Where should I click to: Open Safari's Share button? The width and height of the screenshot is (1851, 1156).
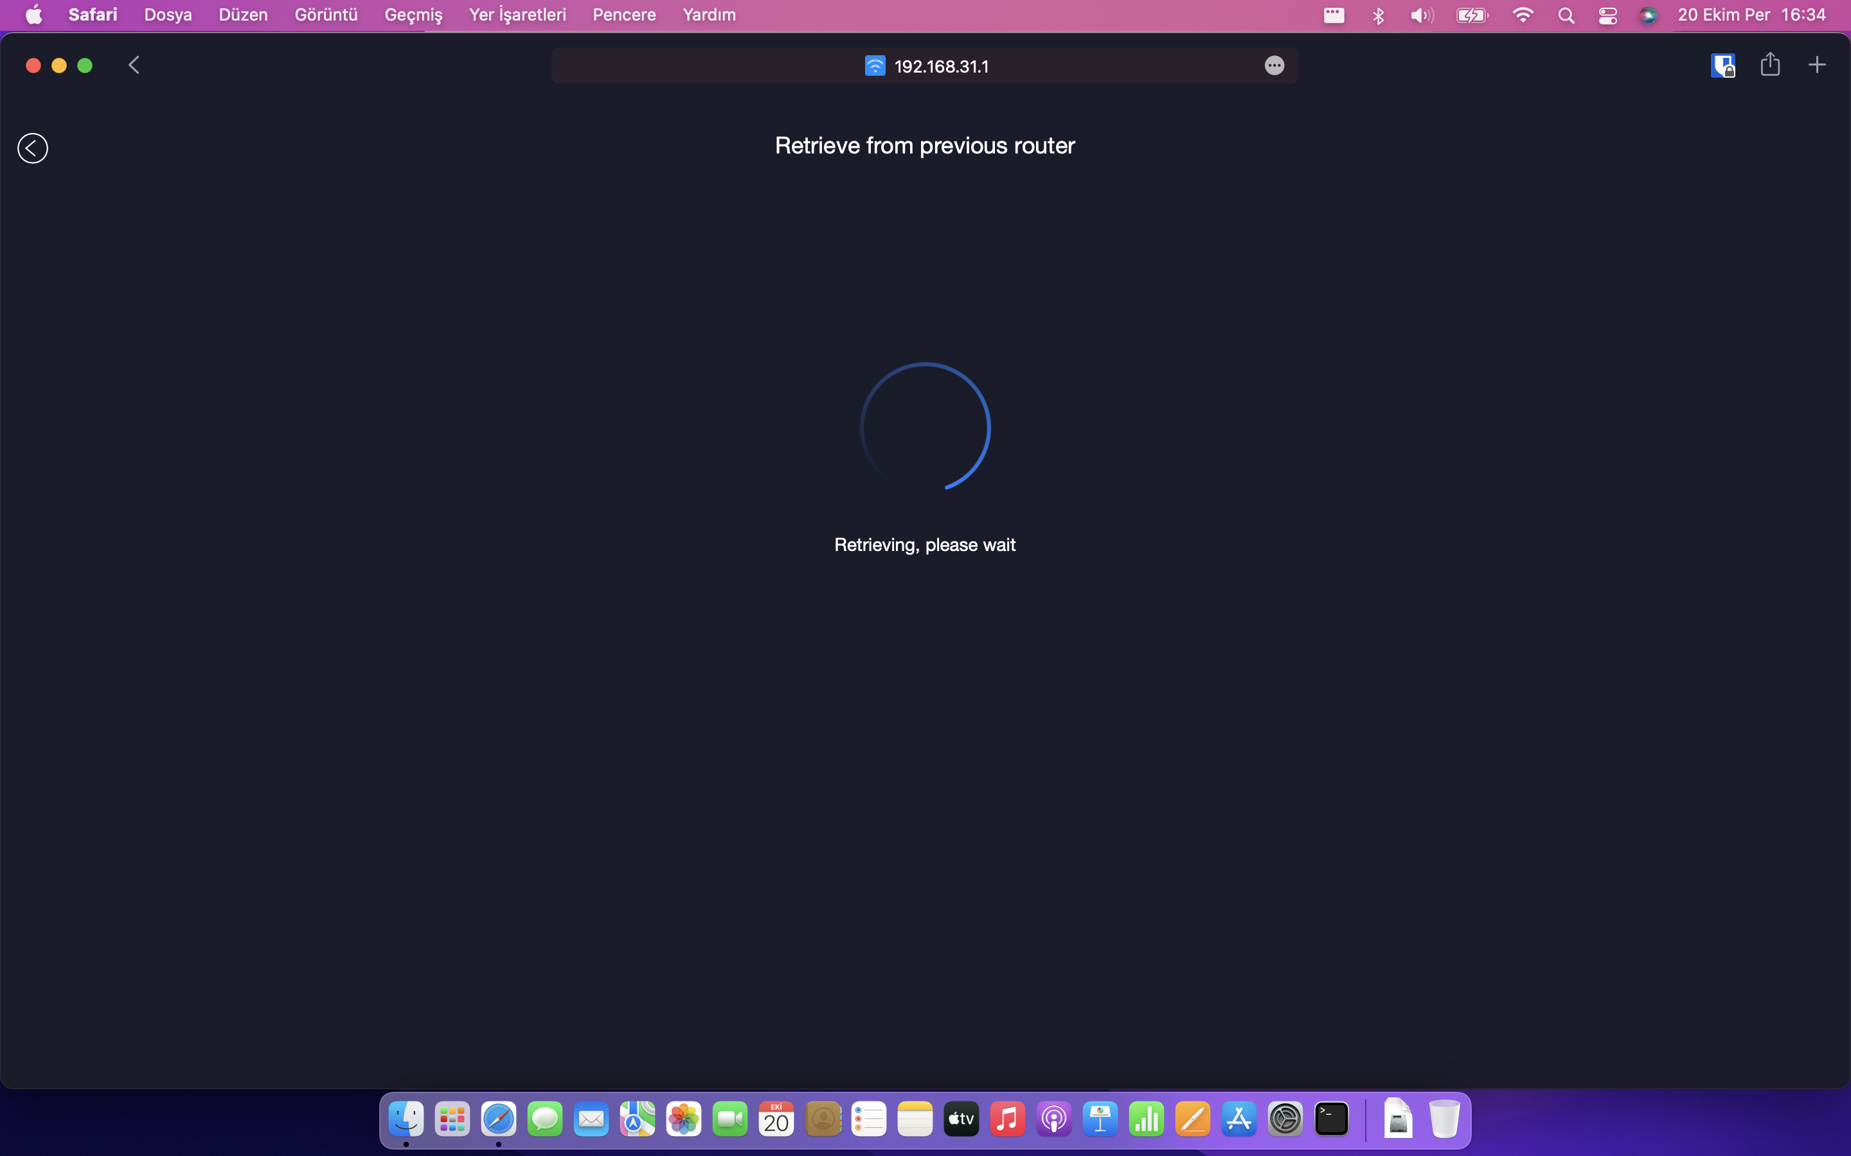pyautogui.click(x=1770, y=64)
